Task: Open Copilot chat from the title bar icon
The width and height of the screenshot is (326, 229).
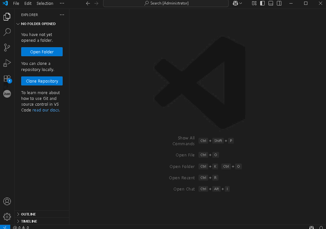Action: point(235,3)
